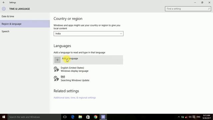Open the network icon in the system tray
Screen dimensions: 213x120
(186, 117)
